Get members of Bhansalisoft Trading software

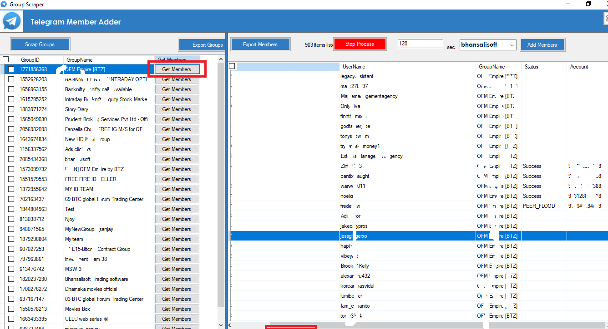point(177,279)
